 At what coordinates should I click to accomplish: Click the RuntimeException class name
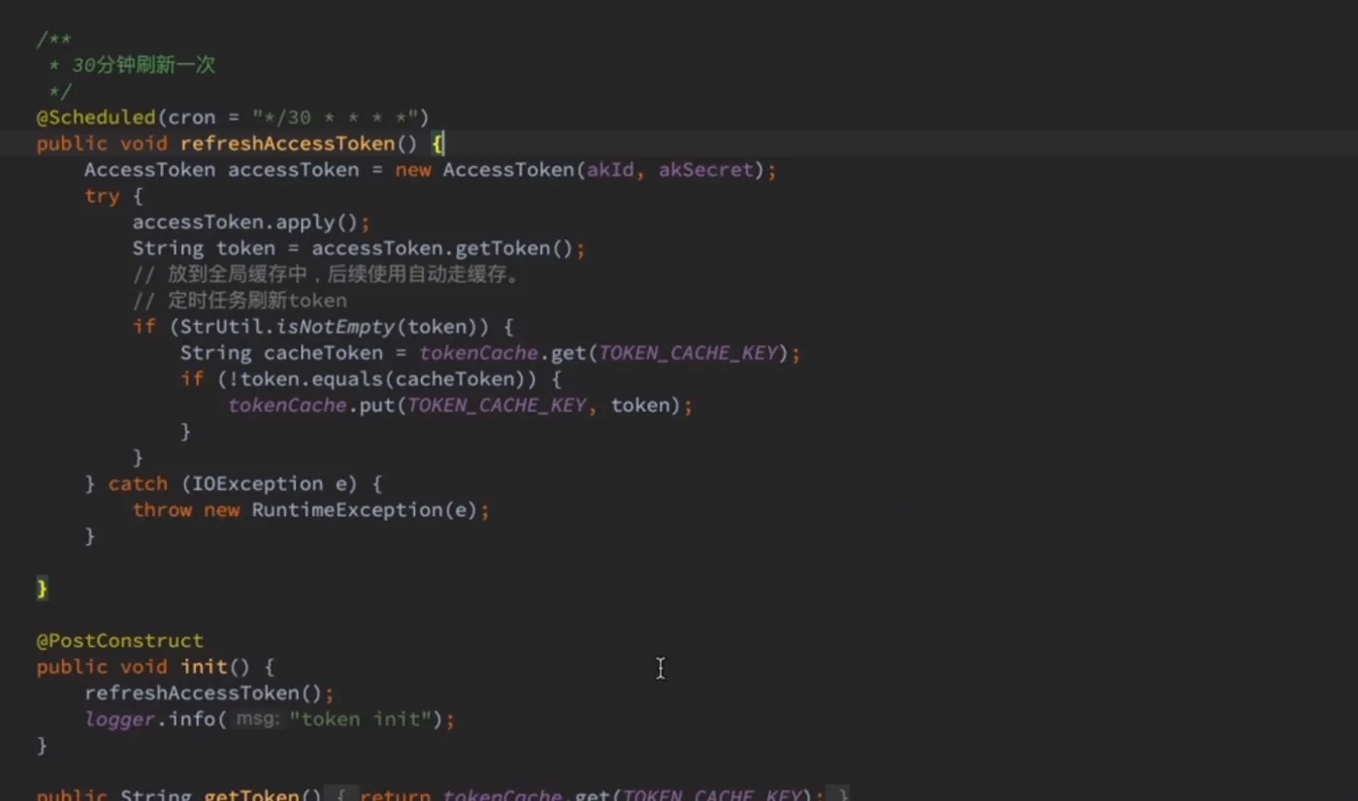[x=347, y=510]
